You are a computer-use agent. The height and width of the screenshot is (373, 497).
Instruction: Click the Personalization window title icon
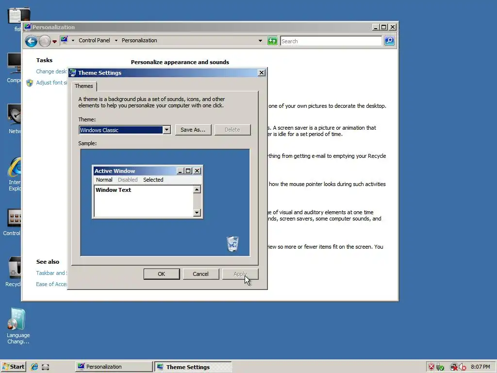[x=28, y=27]
